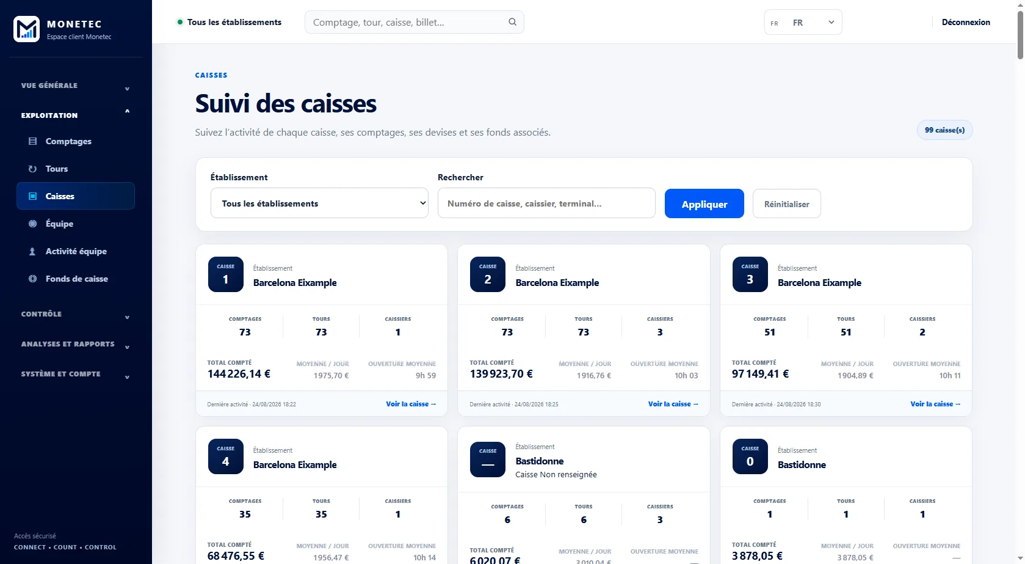The image size is (1025, 564).
Task: Click the Caisses sidebar icon
Action: [x=32, y=196]
